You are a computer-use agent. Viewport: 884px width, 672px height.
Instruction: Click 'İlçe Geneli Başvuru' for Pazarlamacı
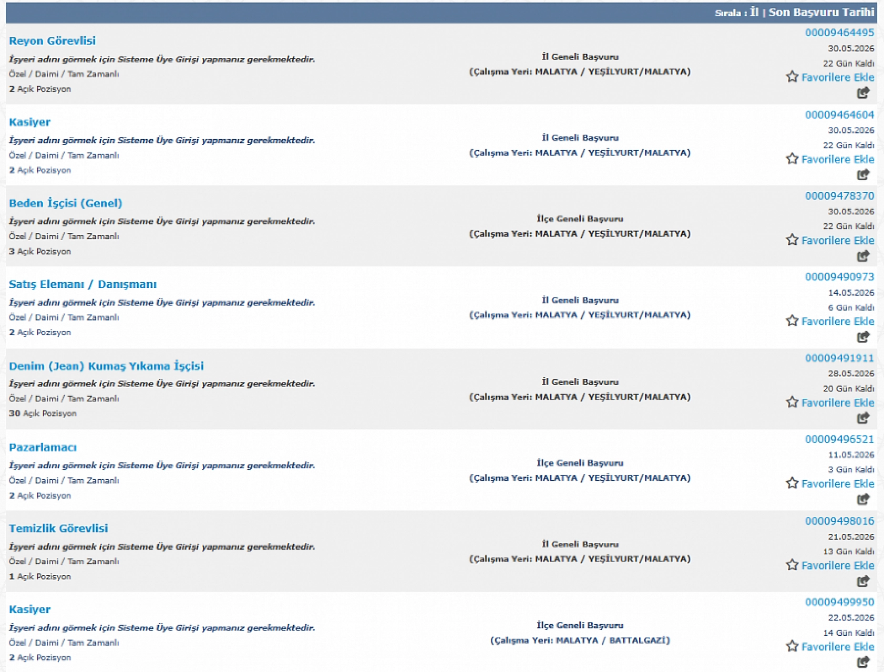(580, 463)
